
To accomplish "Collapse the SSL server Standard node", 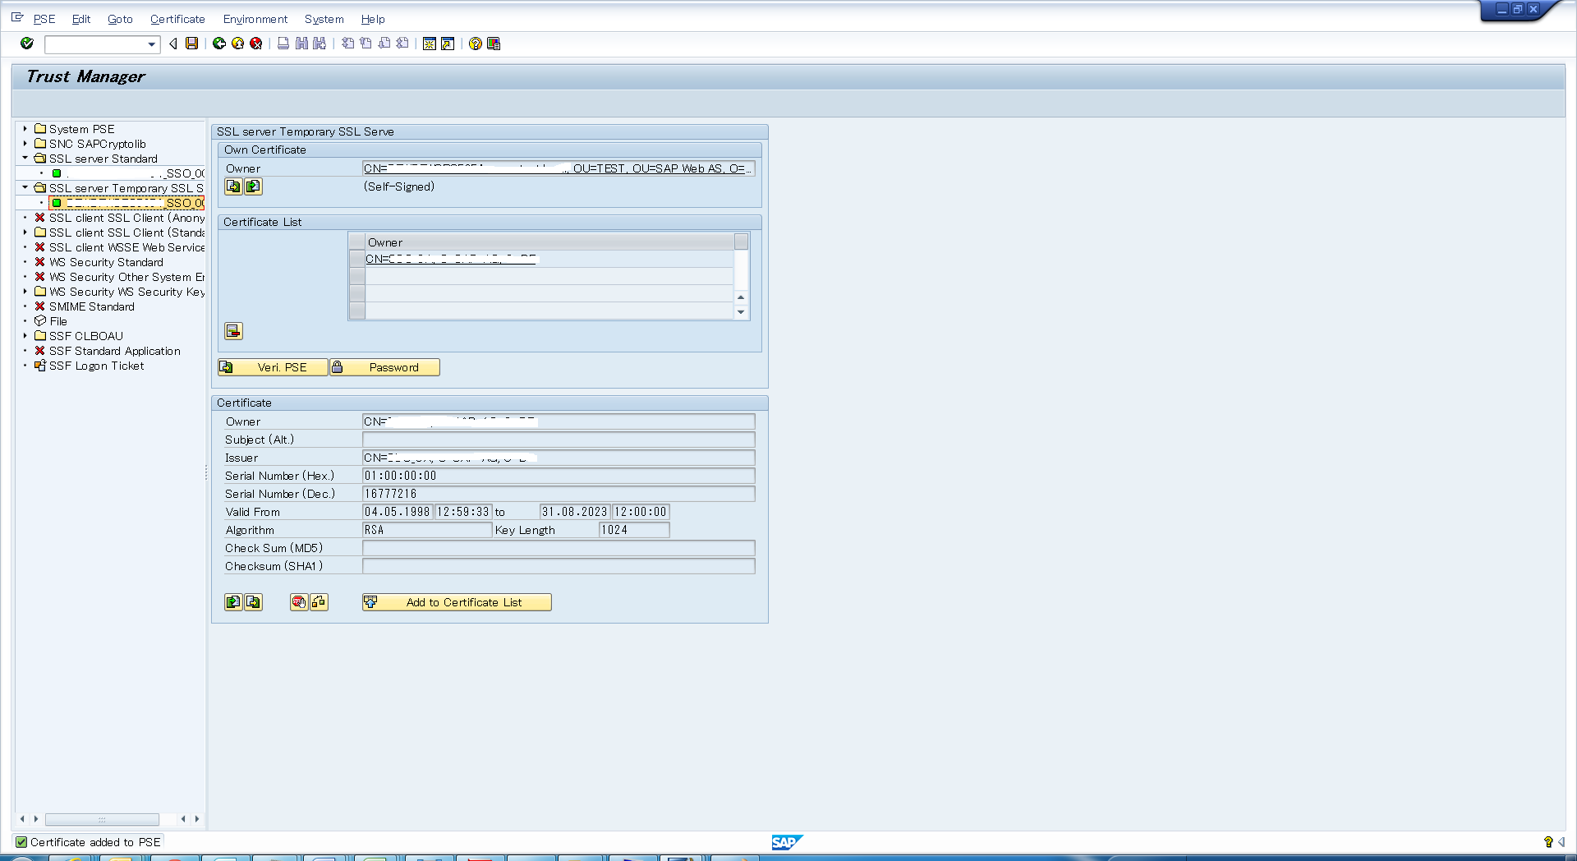I will [x=24, y=159].
